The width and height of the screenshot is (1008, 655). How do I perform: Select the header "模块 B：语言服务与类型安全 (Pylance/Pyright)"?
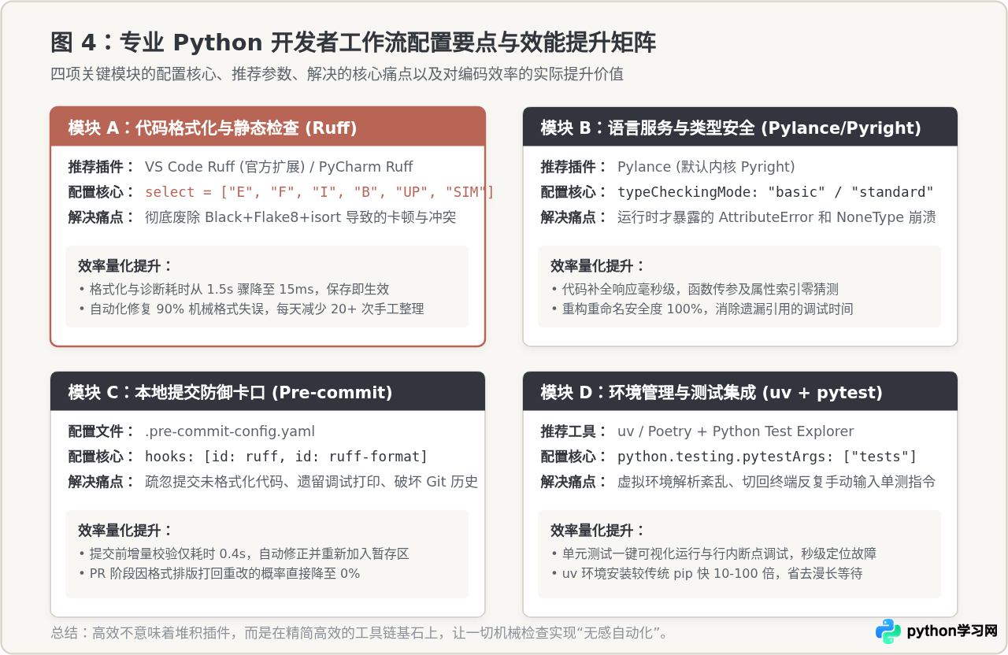[x=740, y=127]
